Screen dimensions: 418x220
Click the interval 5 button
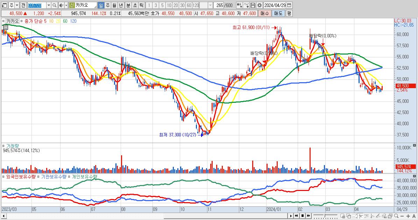click(x=163, y=5)
